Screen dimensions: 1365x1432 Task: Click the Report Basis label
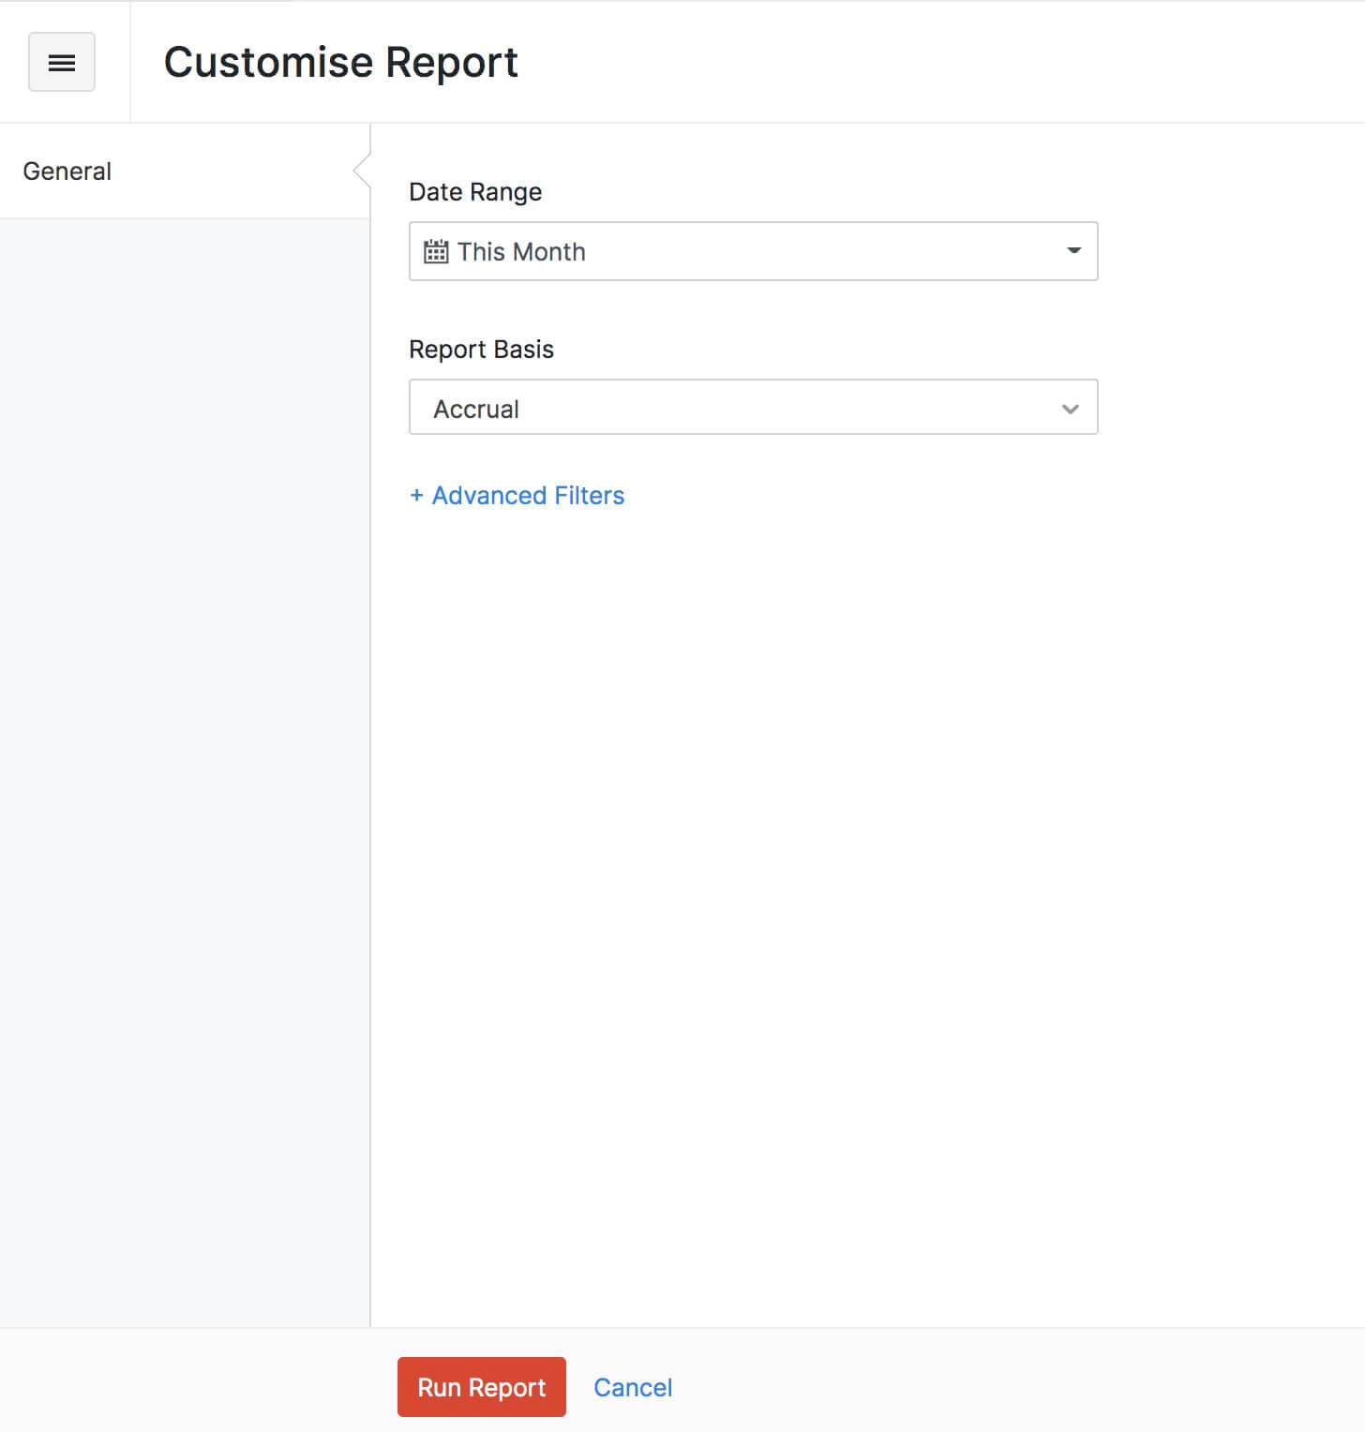point(481,349)
